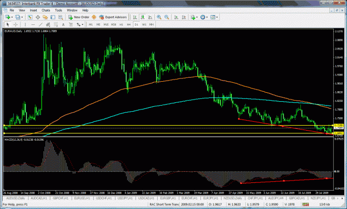347x209 pixels.
Task: Select the Trendline tool
Action: (41, 24)
